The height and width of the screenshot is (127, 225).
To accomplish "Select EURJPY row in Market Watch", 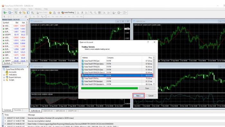I will 14,52.
